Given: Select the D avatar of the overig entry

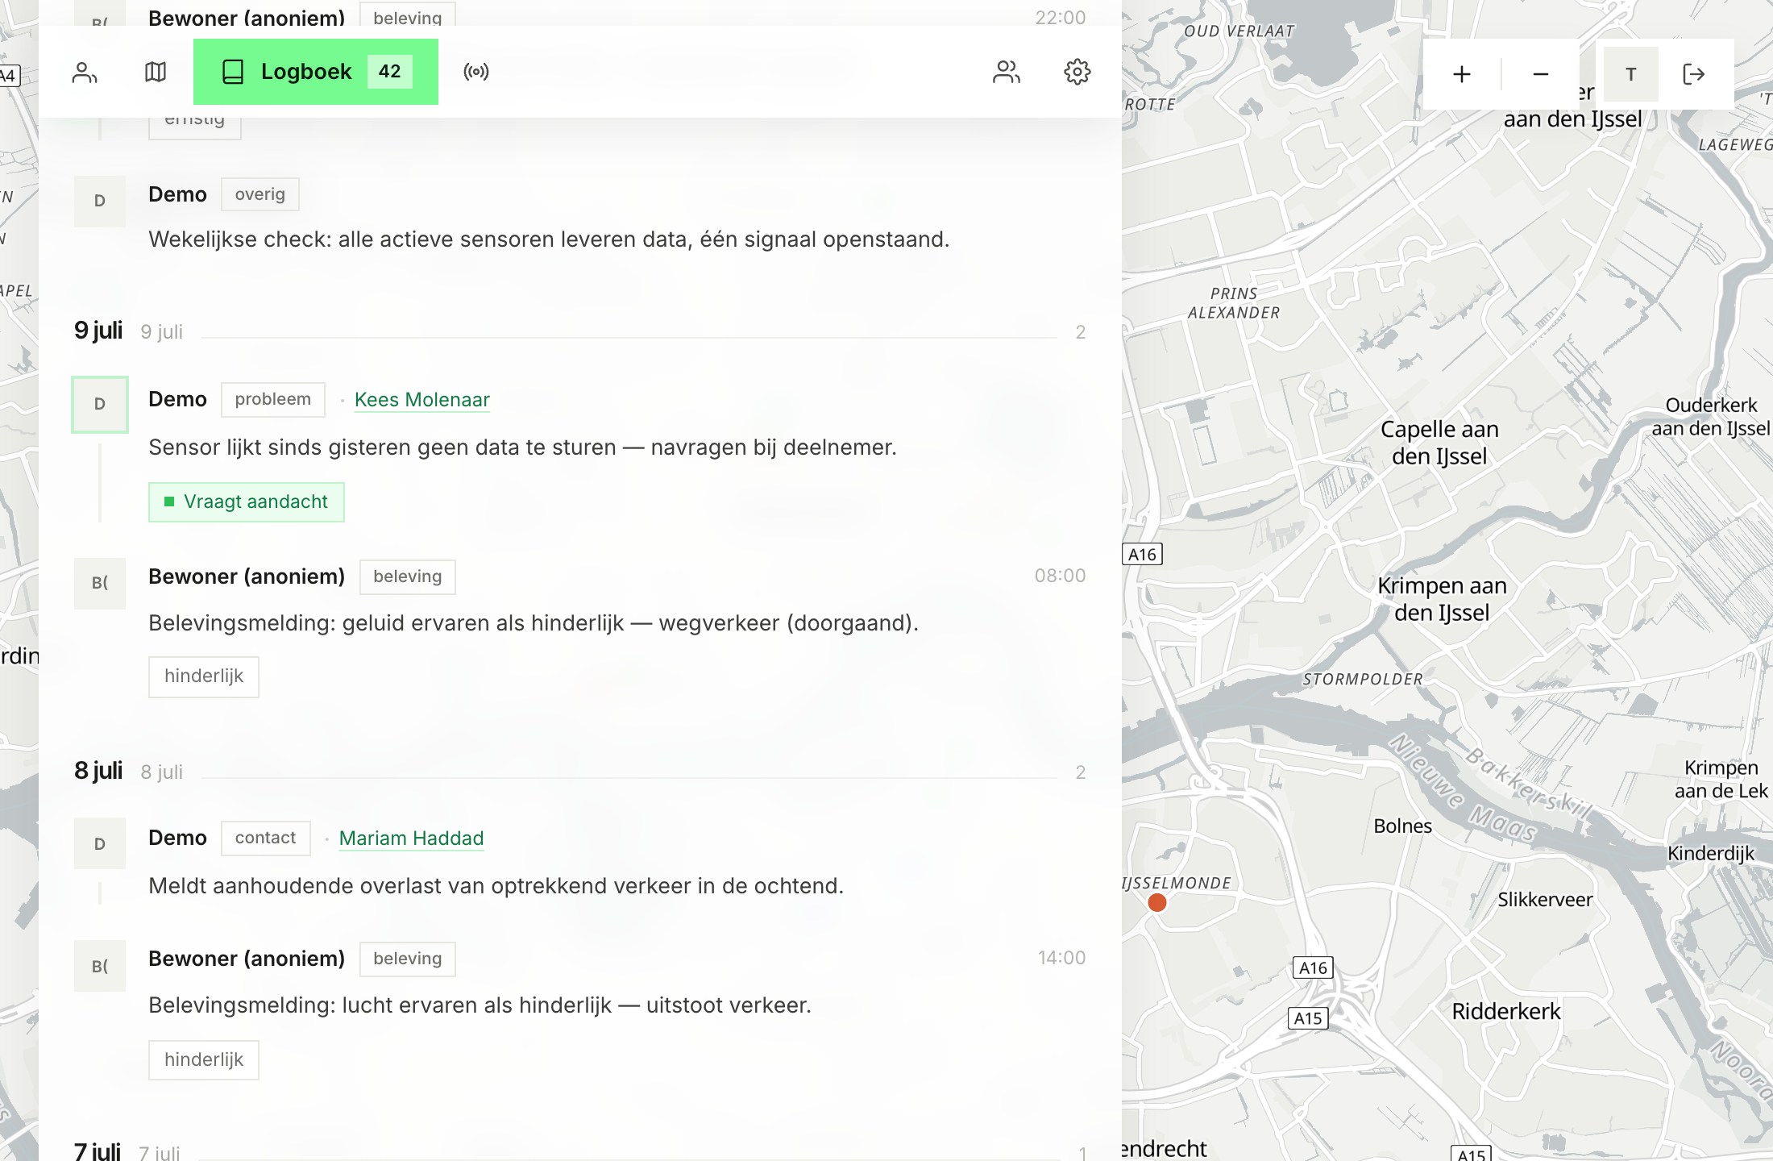Looking at the screenshot, I should point(100,201).
